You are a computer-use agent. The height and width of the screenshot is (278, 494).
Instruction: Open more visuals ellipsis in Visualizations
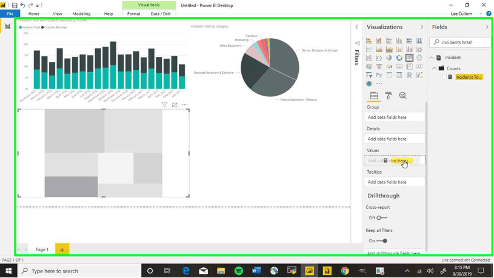click(379, 84)
